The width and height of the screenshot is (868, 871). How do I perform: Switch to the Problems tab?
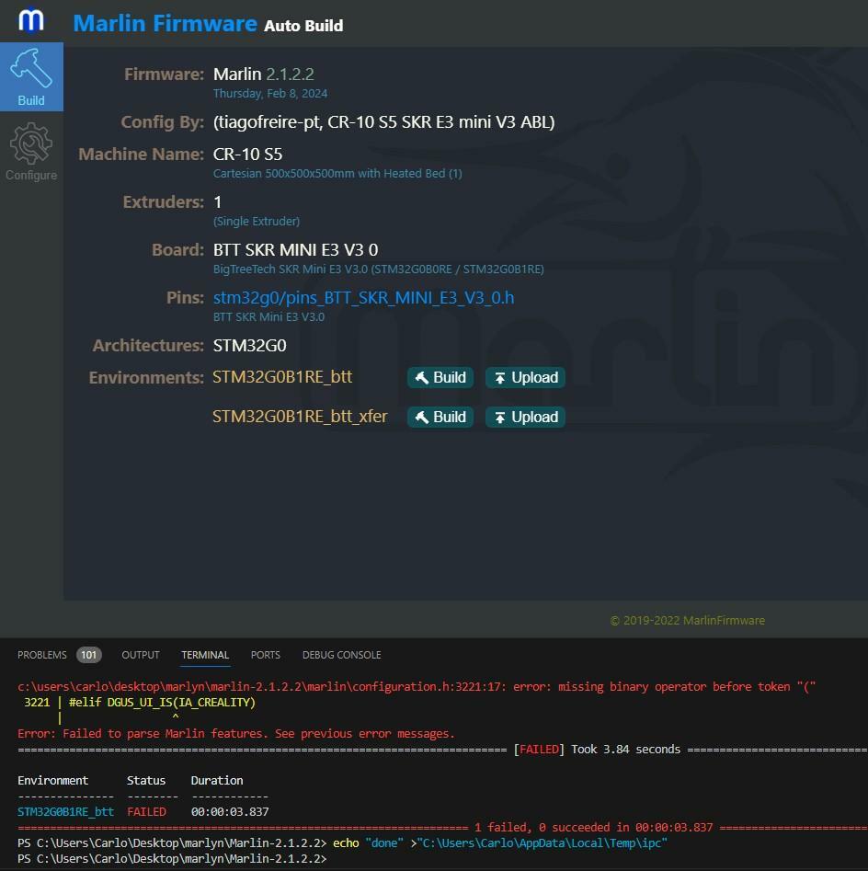pos(42,655)
